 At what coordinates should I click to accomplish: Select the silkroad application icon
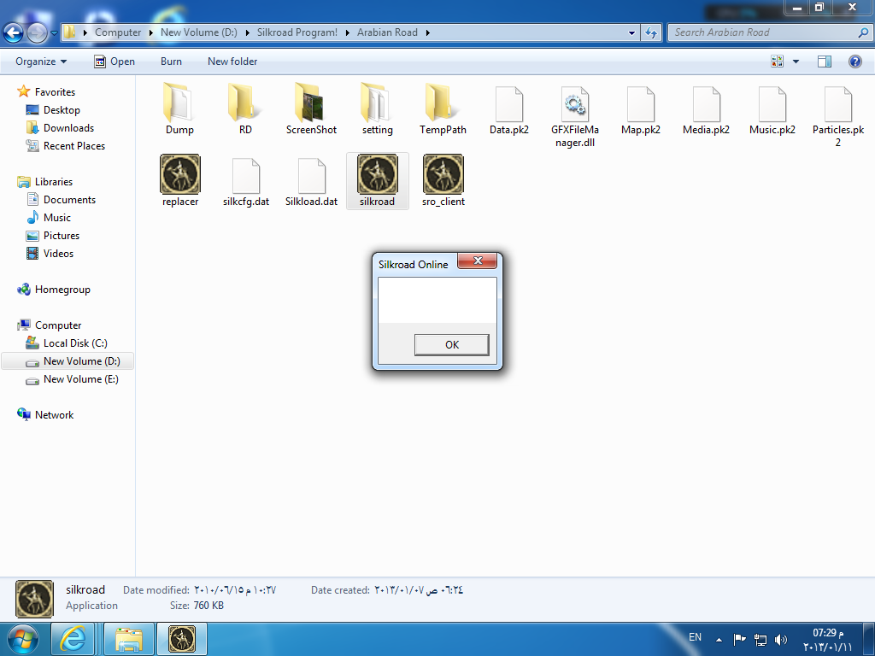point(377,174)
